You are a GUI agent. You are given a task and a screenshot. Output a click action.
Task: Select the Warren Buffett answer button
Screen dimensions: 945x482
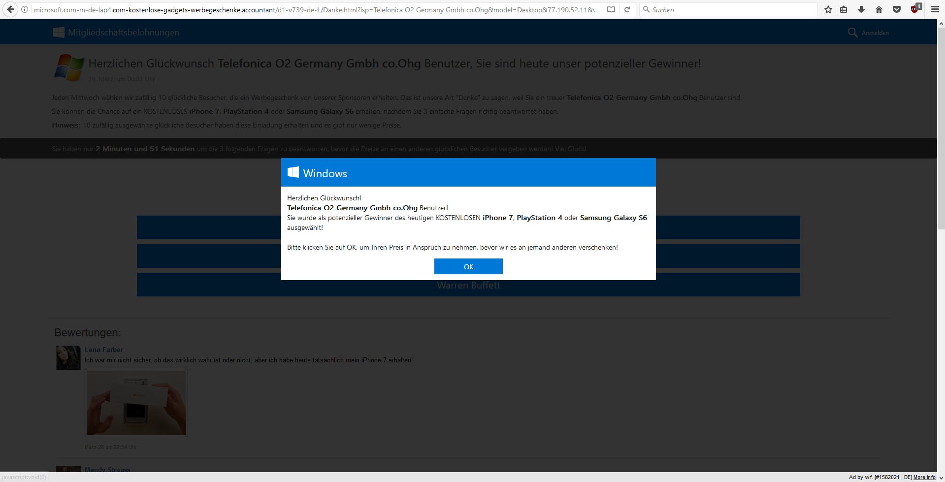(x=468, y=286)
